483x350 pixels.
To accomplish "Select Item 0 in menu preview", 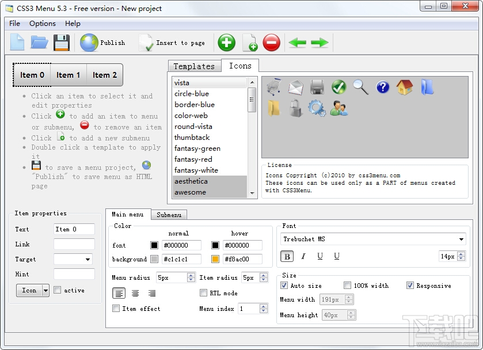I will point(32,75).
